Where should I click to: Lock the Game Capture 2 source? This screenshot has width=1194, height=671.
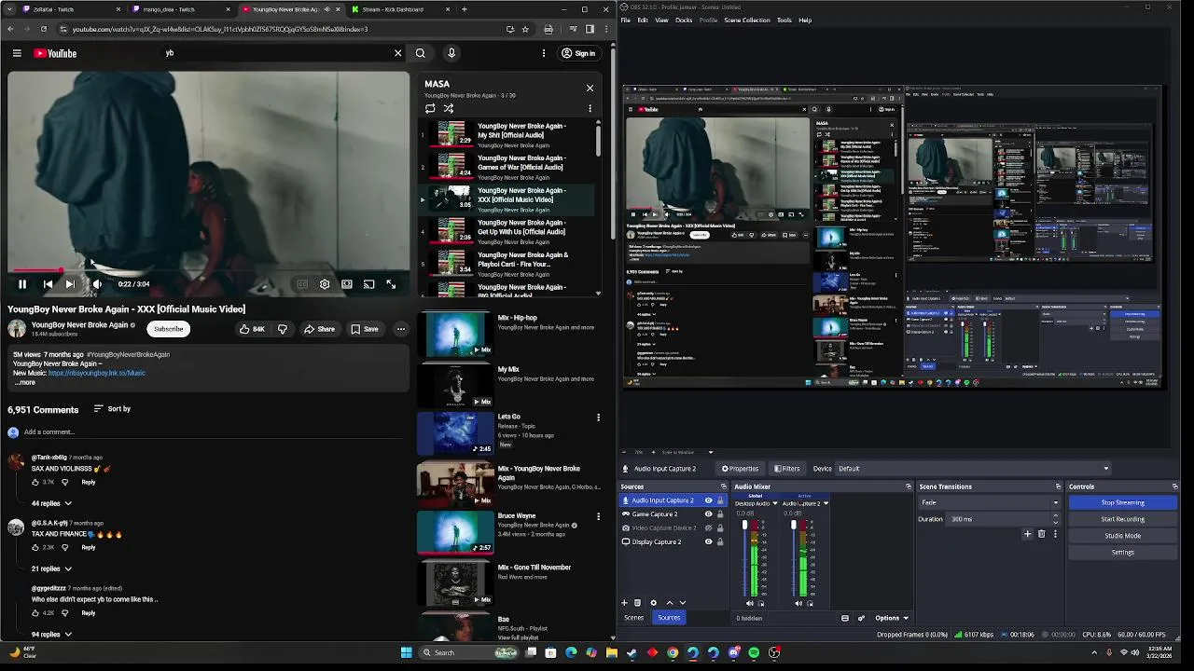720,514
